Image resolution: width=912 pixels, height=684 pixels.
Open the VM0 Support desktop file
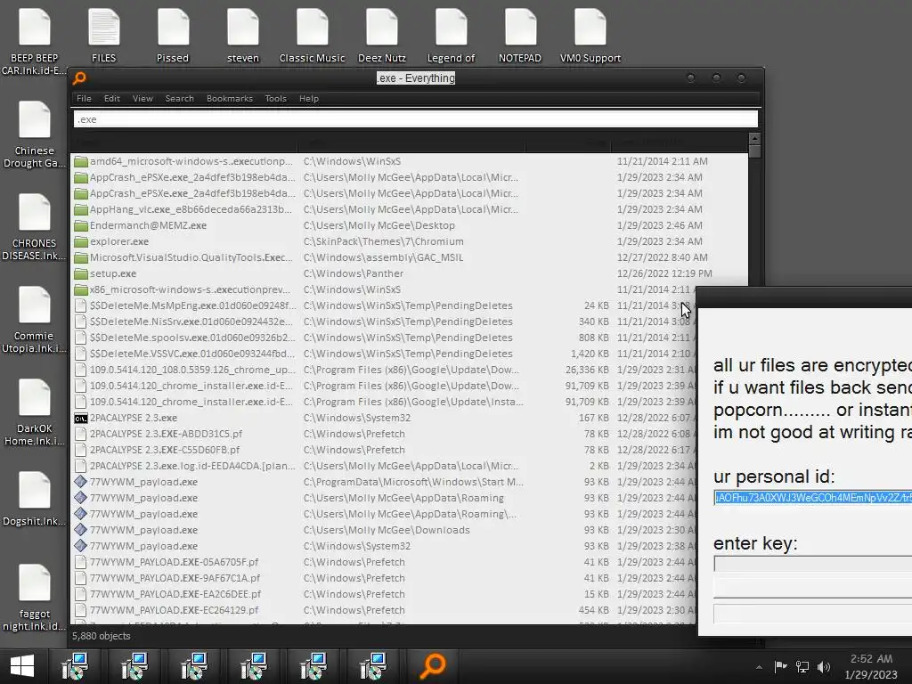point(590,36)
